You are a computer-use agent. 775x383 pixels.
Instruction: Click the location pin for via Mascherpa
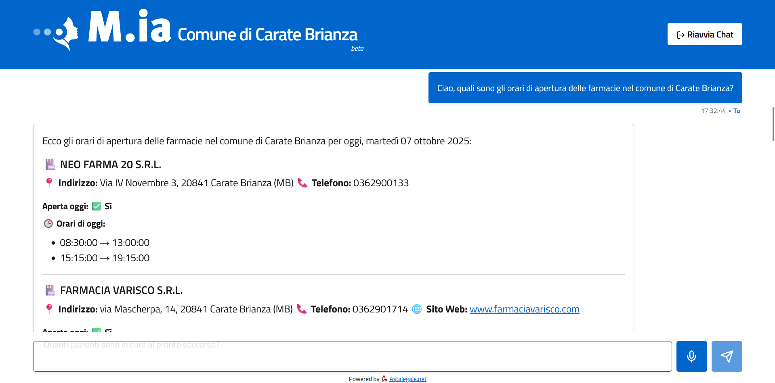click(49, 309)
